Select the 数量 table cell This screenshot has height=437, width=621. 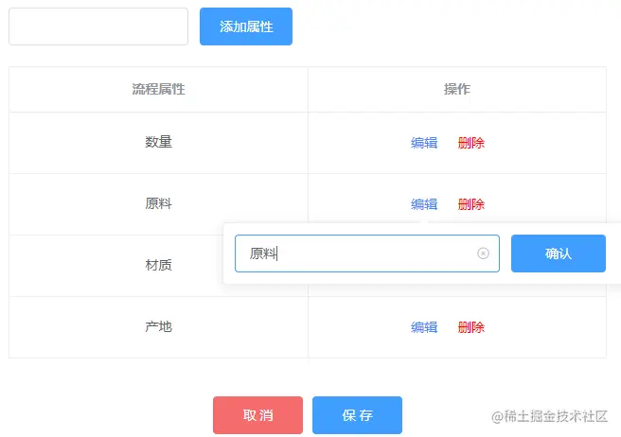click(158, 143)
